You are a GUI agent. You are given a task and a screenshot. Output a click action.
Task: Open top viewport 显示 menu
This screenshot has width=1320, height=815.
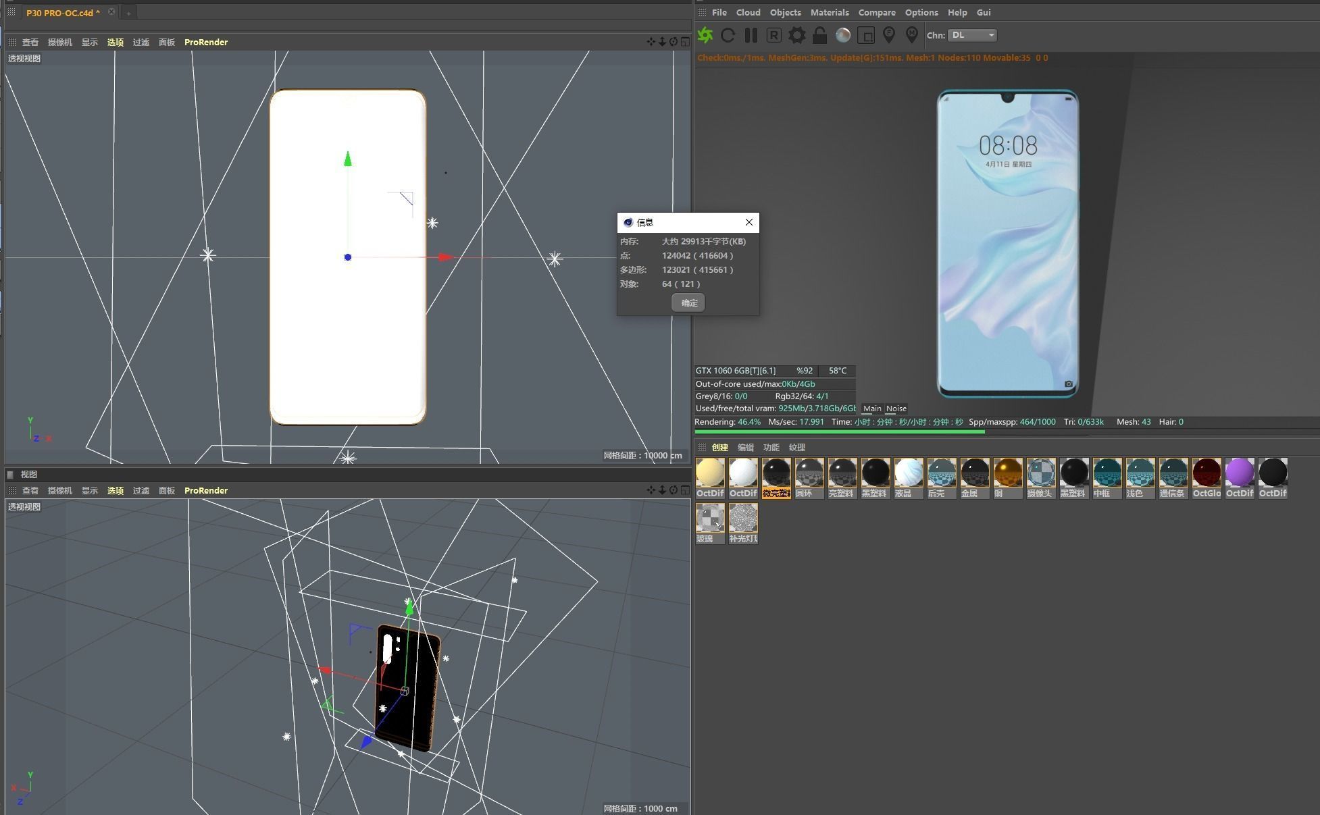coord(90,42)
